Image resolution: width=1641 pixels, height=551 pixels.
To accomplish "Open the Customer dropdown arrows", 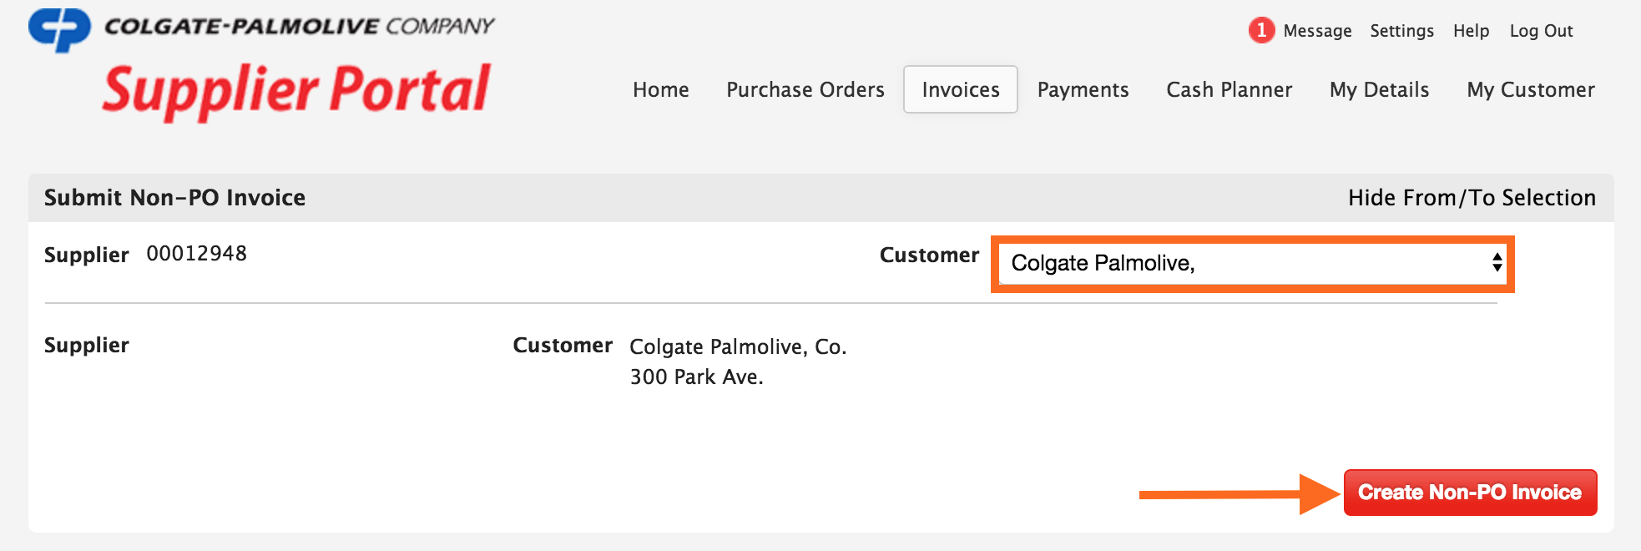I will 1497,263.
